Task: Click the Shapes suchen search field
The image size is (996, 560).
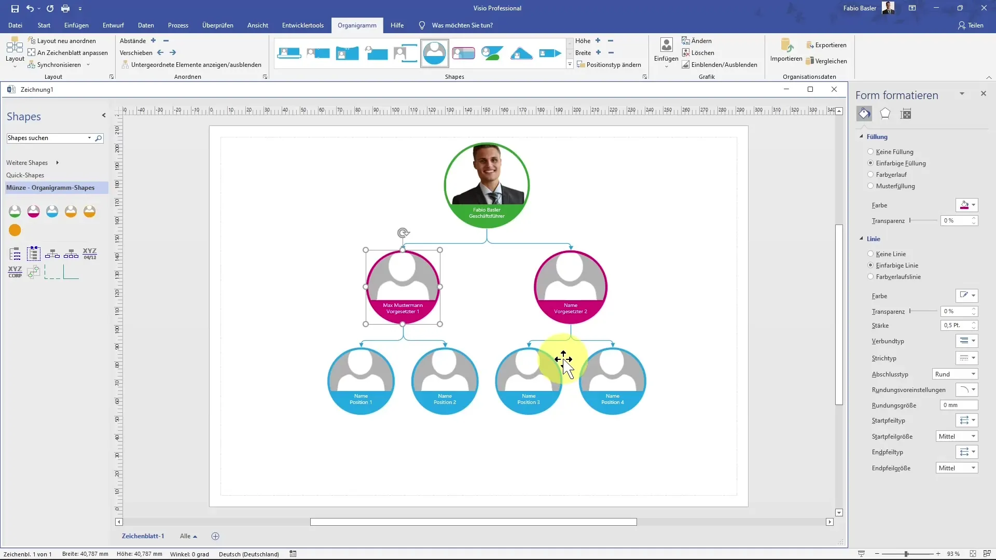Action: [x=47, y=138]
